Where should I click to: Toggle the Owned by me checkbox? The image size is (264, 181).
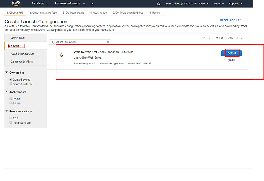[x=11, y=79]
